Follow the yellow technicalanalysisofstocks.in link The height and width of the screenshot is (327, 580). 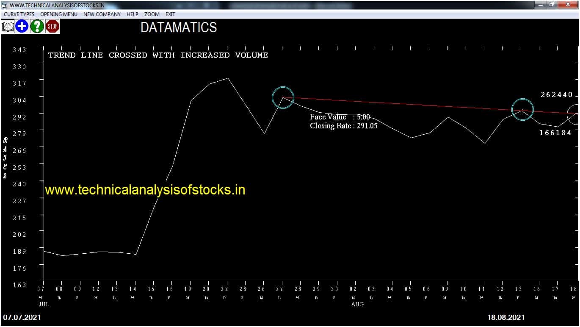click(145, 190)
